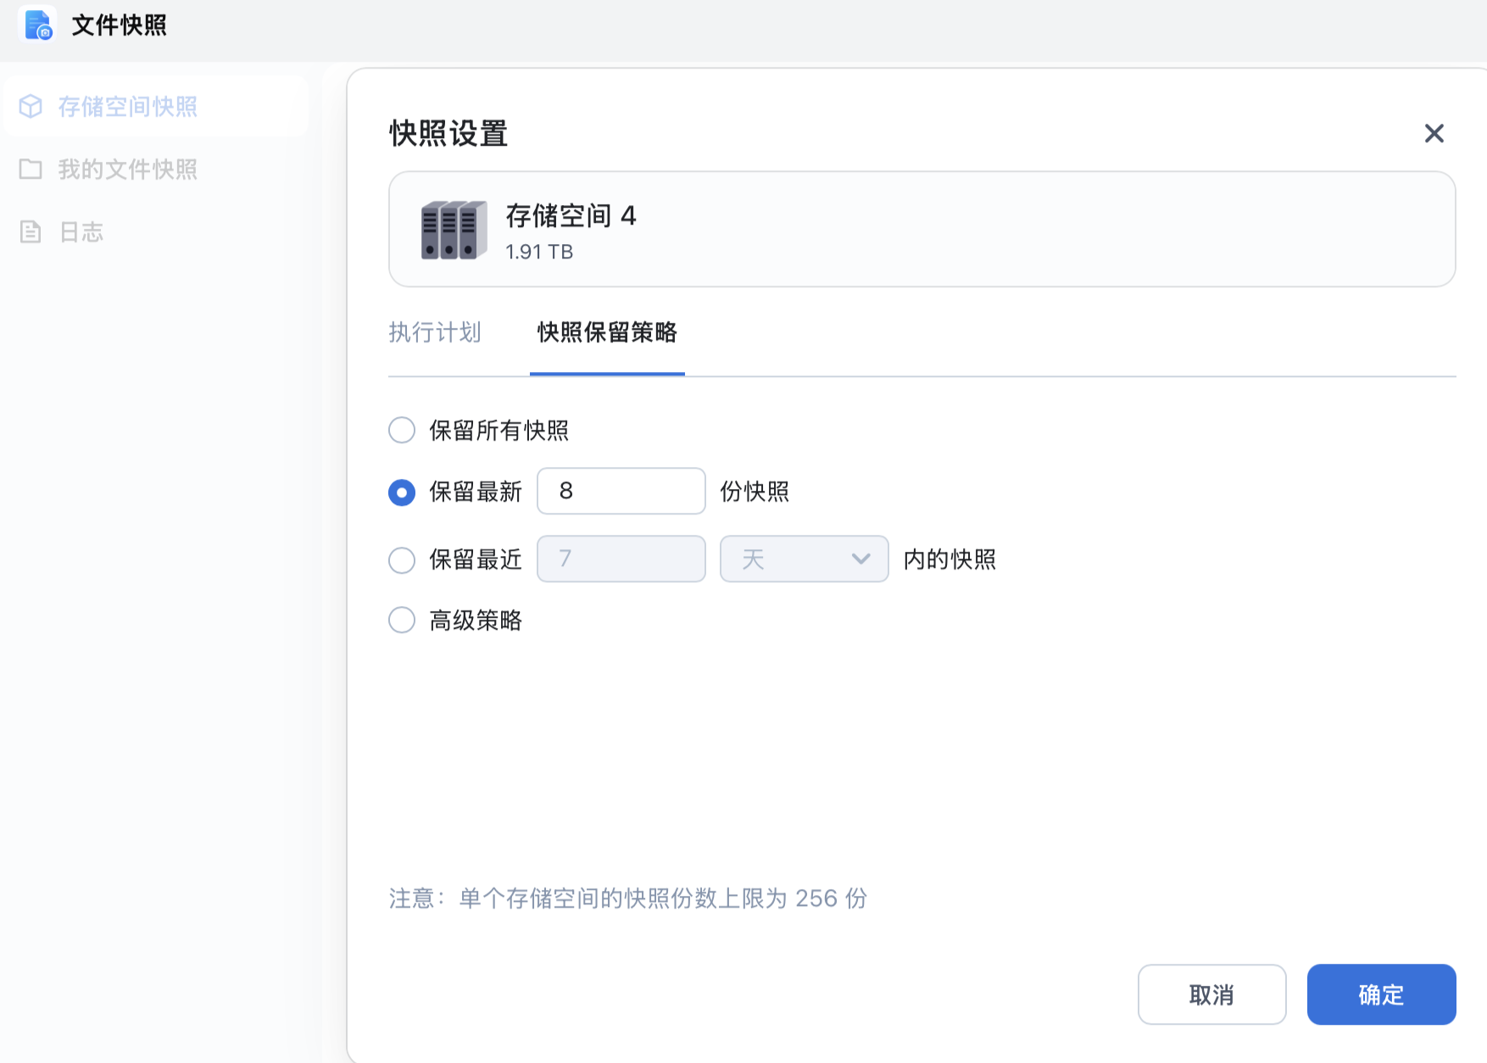Switch to the 执行计划 tab
Screen dimensions: 1487x1063
click(x=435, y=332)
